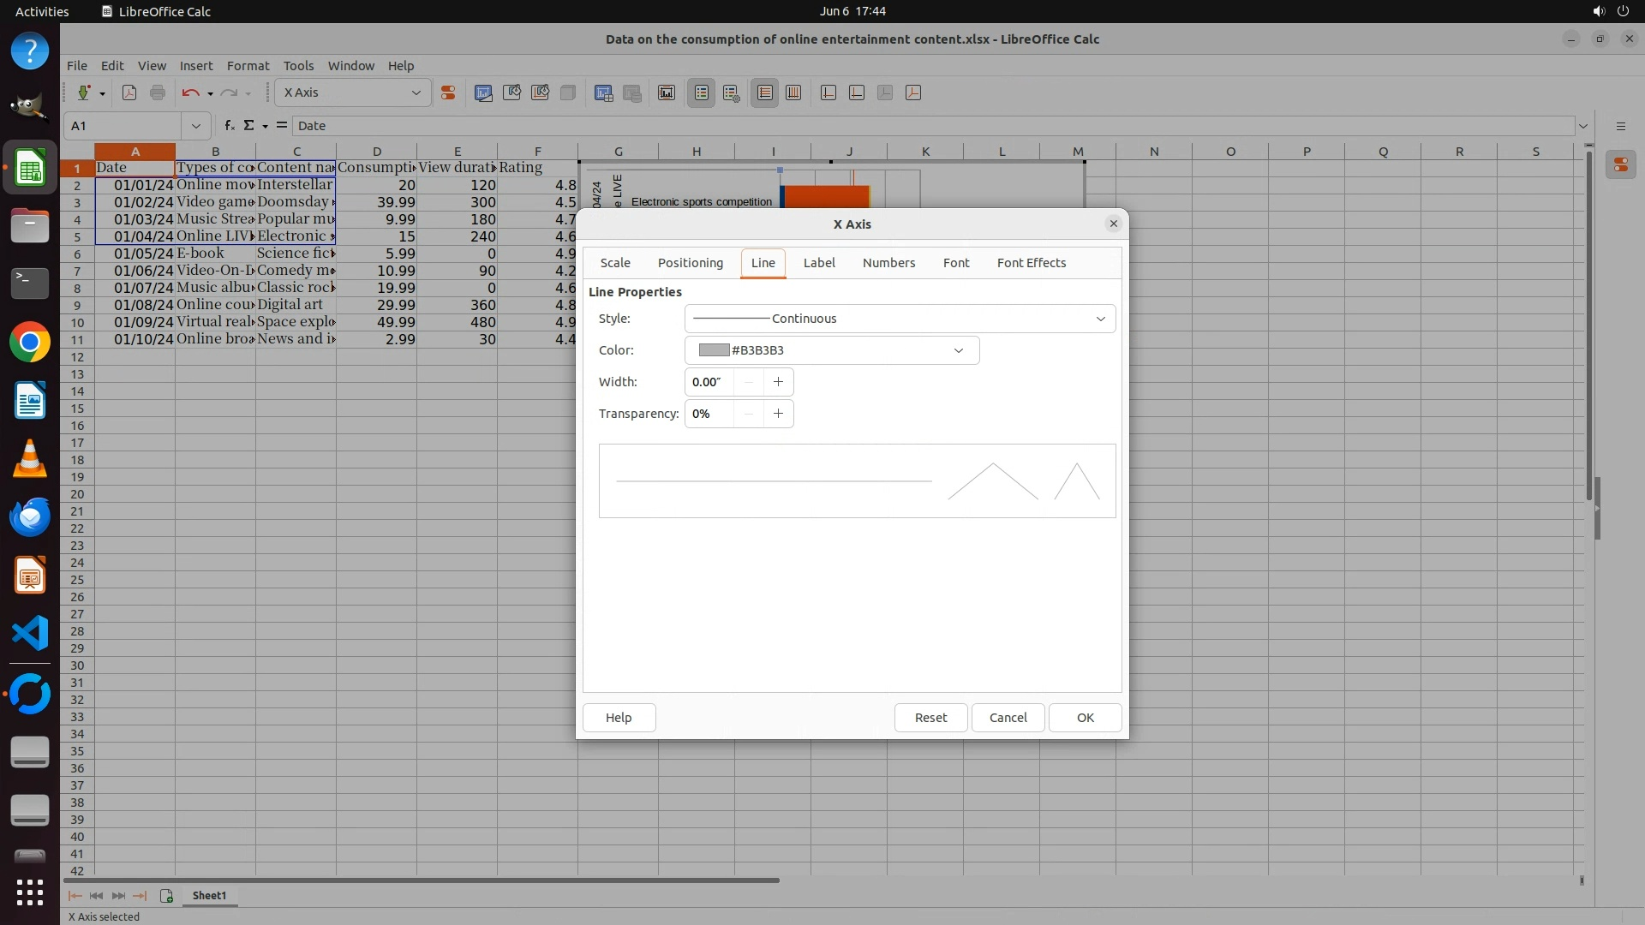Image resolution: width=1645 pixels, height=925 pixels.
Task: Toggle Vertical Grids button
Action: [x=793, y=92]
